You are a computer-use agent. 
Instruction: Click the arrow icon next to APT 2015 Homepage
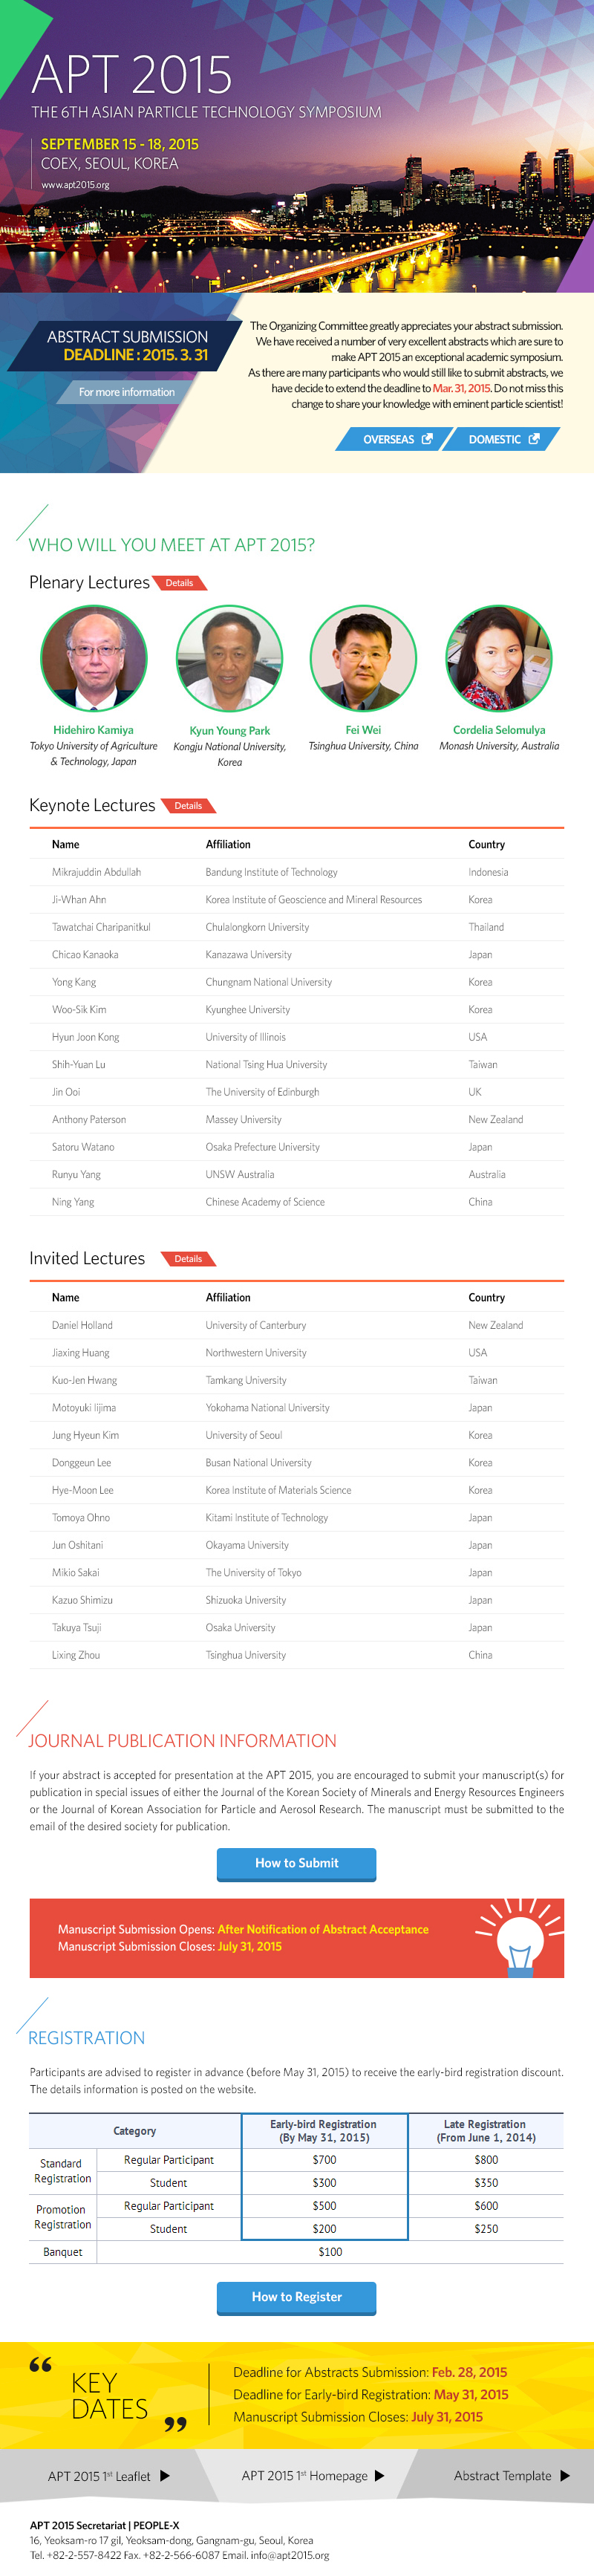[379, 2476]
